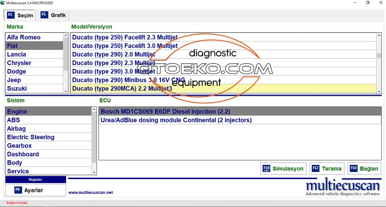Click the Bağlantı Kesildi status text
Image resolution: width=386 pixels, height=207 pixels.
click(17, 203)
